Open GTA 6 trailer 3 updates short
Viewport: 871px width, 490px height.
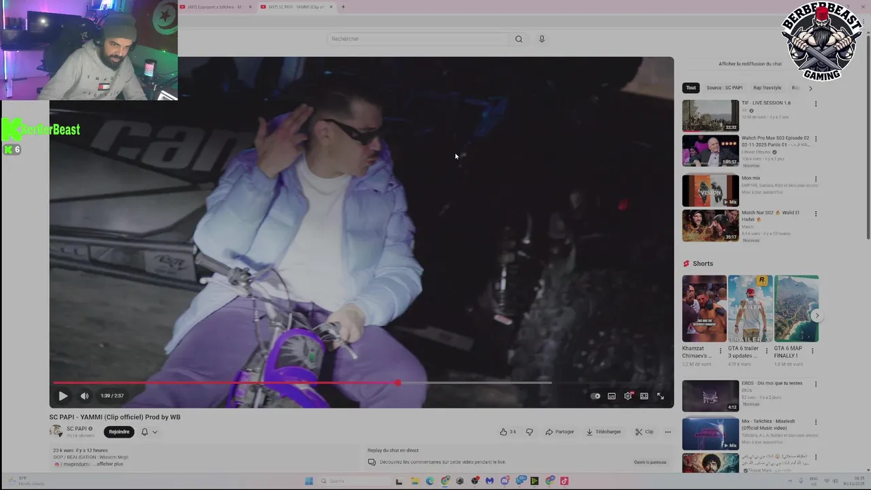pos(750,308)
